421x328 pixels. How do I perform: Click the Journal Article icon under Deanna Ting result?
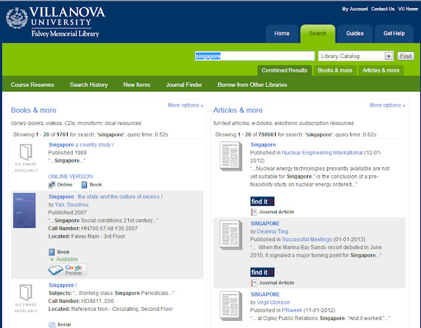point(254,283)
